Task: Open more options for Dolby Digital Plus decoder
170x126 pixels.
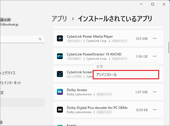Action: pyautogui.click(x=155, y=110)
